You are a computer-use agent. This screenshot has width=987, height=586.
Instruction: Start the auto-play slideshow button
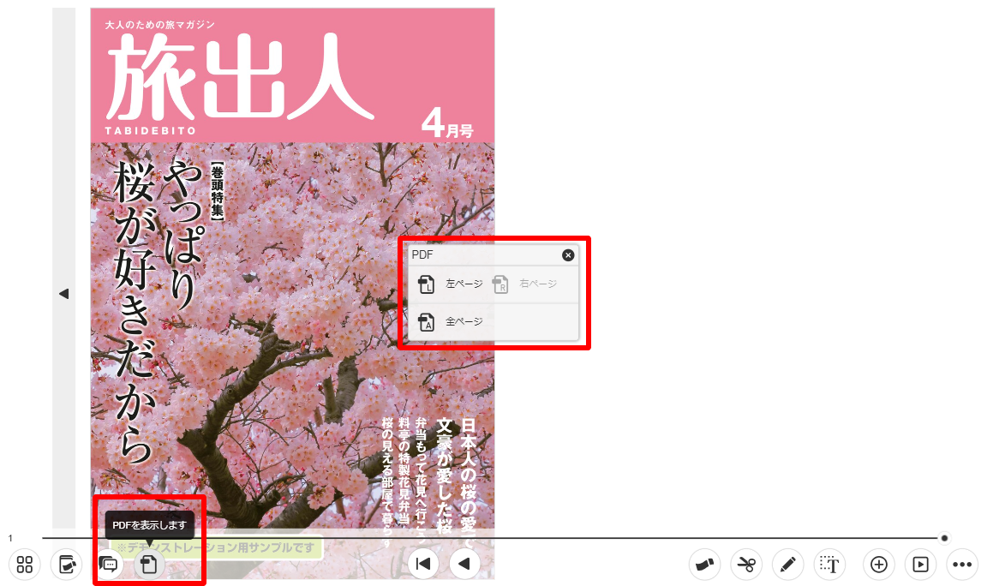tap(921, 565)
